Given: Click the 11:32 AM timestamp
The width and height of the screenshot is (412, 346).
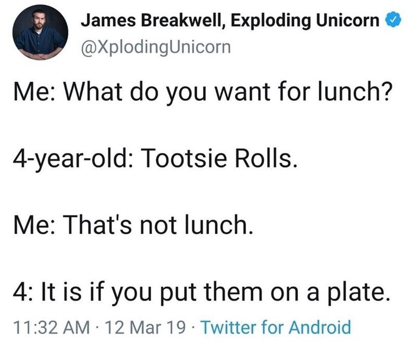Looking at the screenshot, I should tap(52, 327).
